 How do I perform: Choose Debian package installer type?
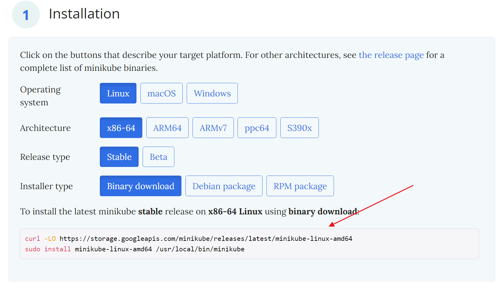coord(224,186)
